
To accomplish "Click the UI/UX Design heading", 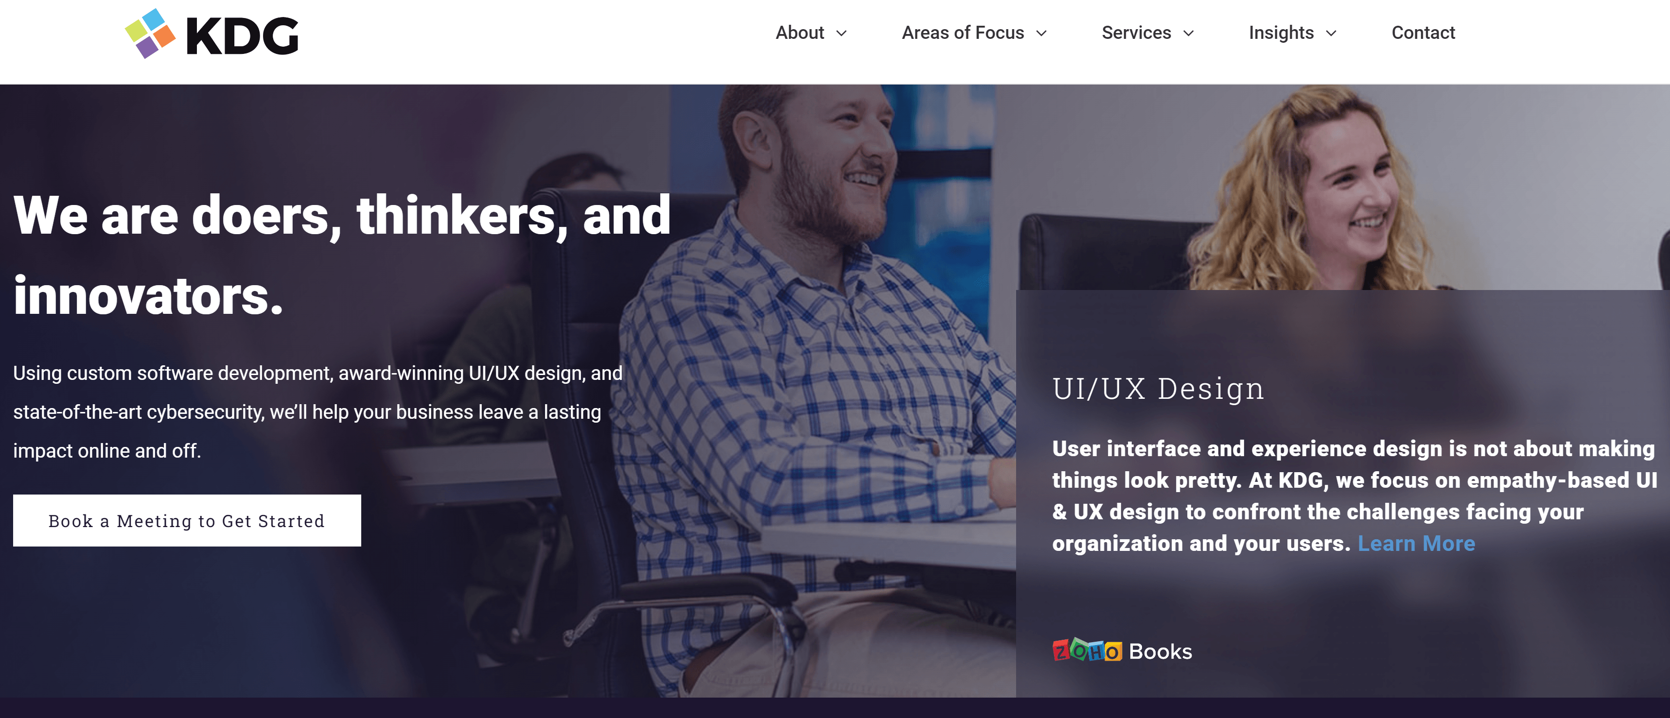I will (x=1158, y=389).
